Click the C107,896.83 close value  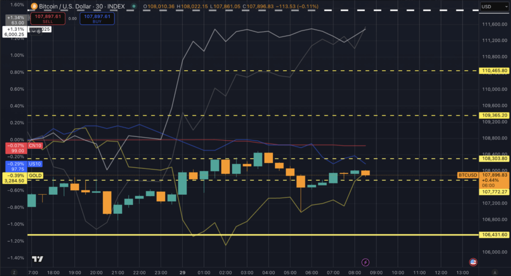(258, 6)
